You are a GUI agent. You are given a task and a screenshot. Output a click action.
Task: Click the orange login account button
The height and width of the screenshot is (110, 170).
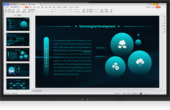(156, 4)
